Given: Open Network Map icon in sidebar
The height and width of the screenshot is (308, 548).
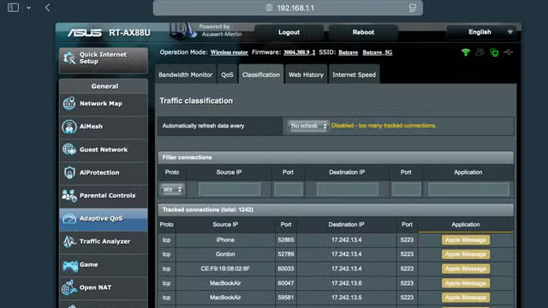Looking at the screenshot, I should point(69,104).
